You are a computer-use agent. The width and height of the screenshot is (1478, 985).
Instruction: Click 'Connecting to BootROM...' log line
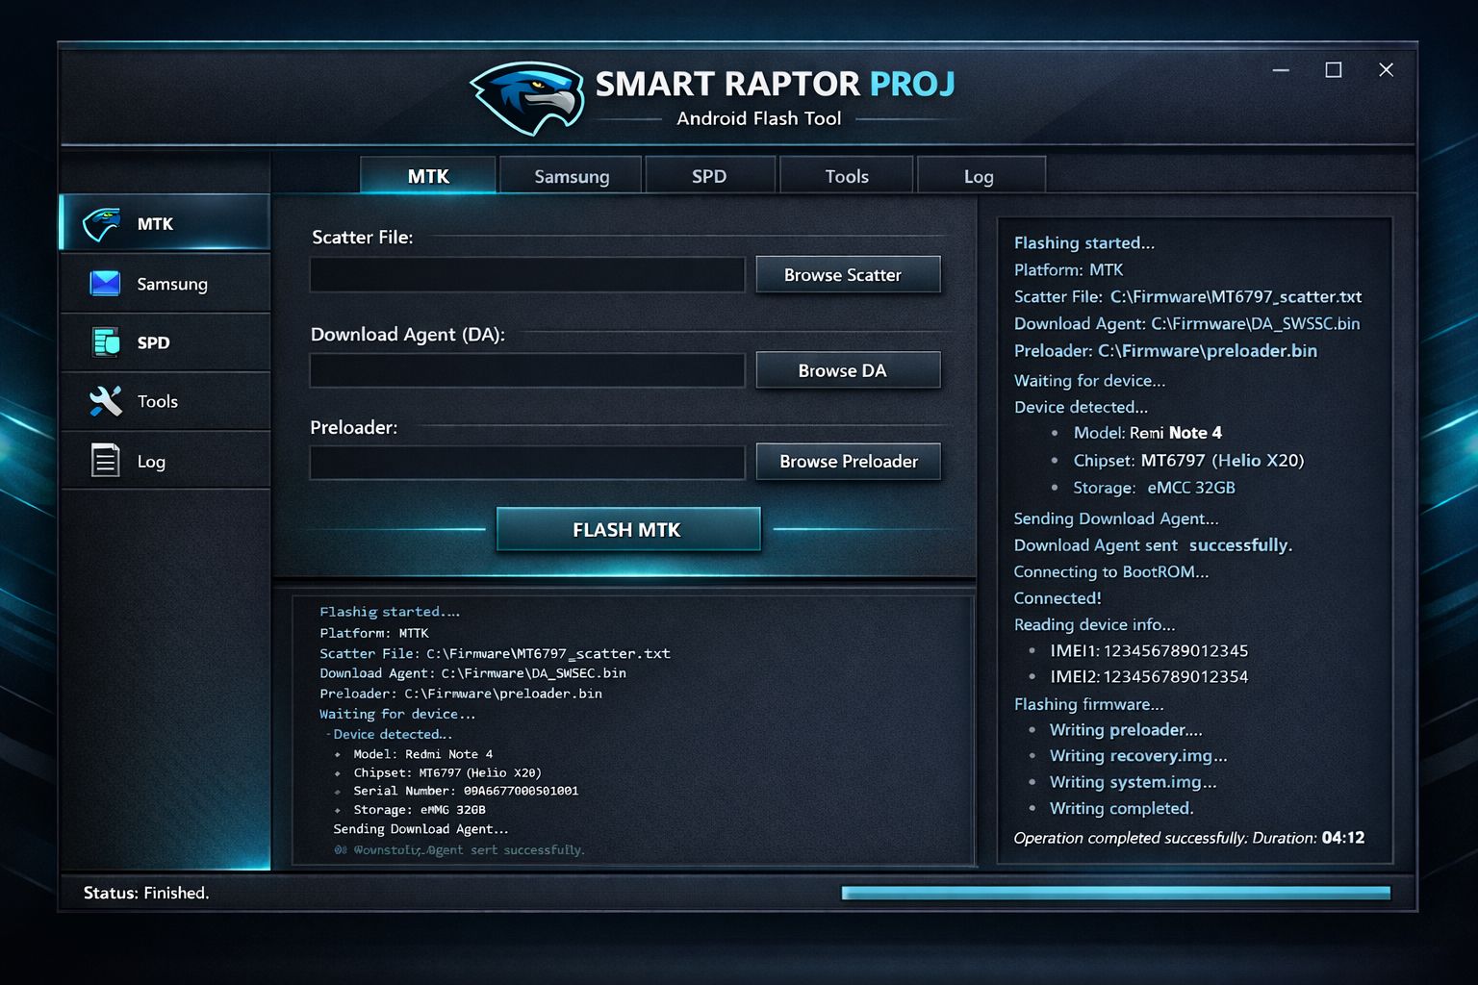pos(1111,571)
